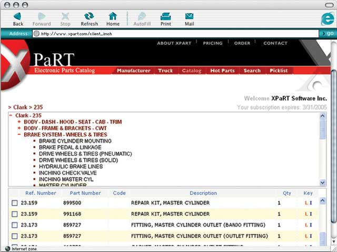Collapse the Clark - 235 tree root
337x252 pixels.
(11, 115)
